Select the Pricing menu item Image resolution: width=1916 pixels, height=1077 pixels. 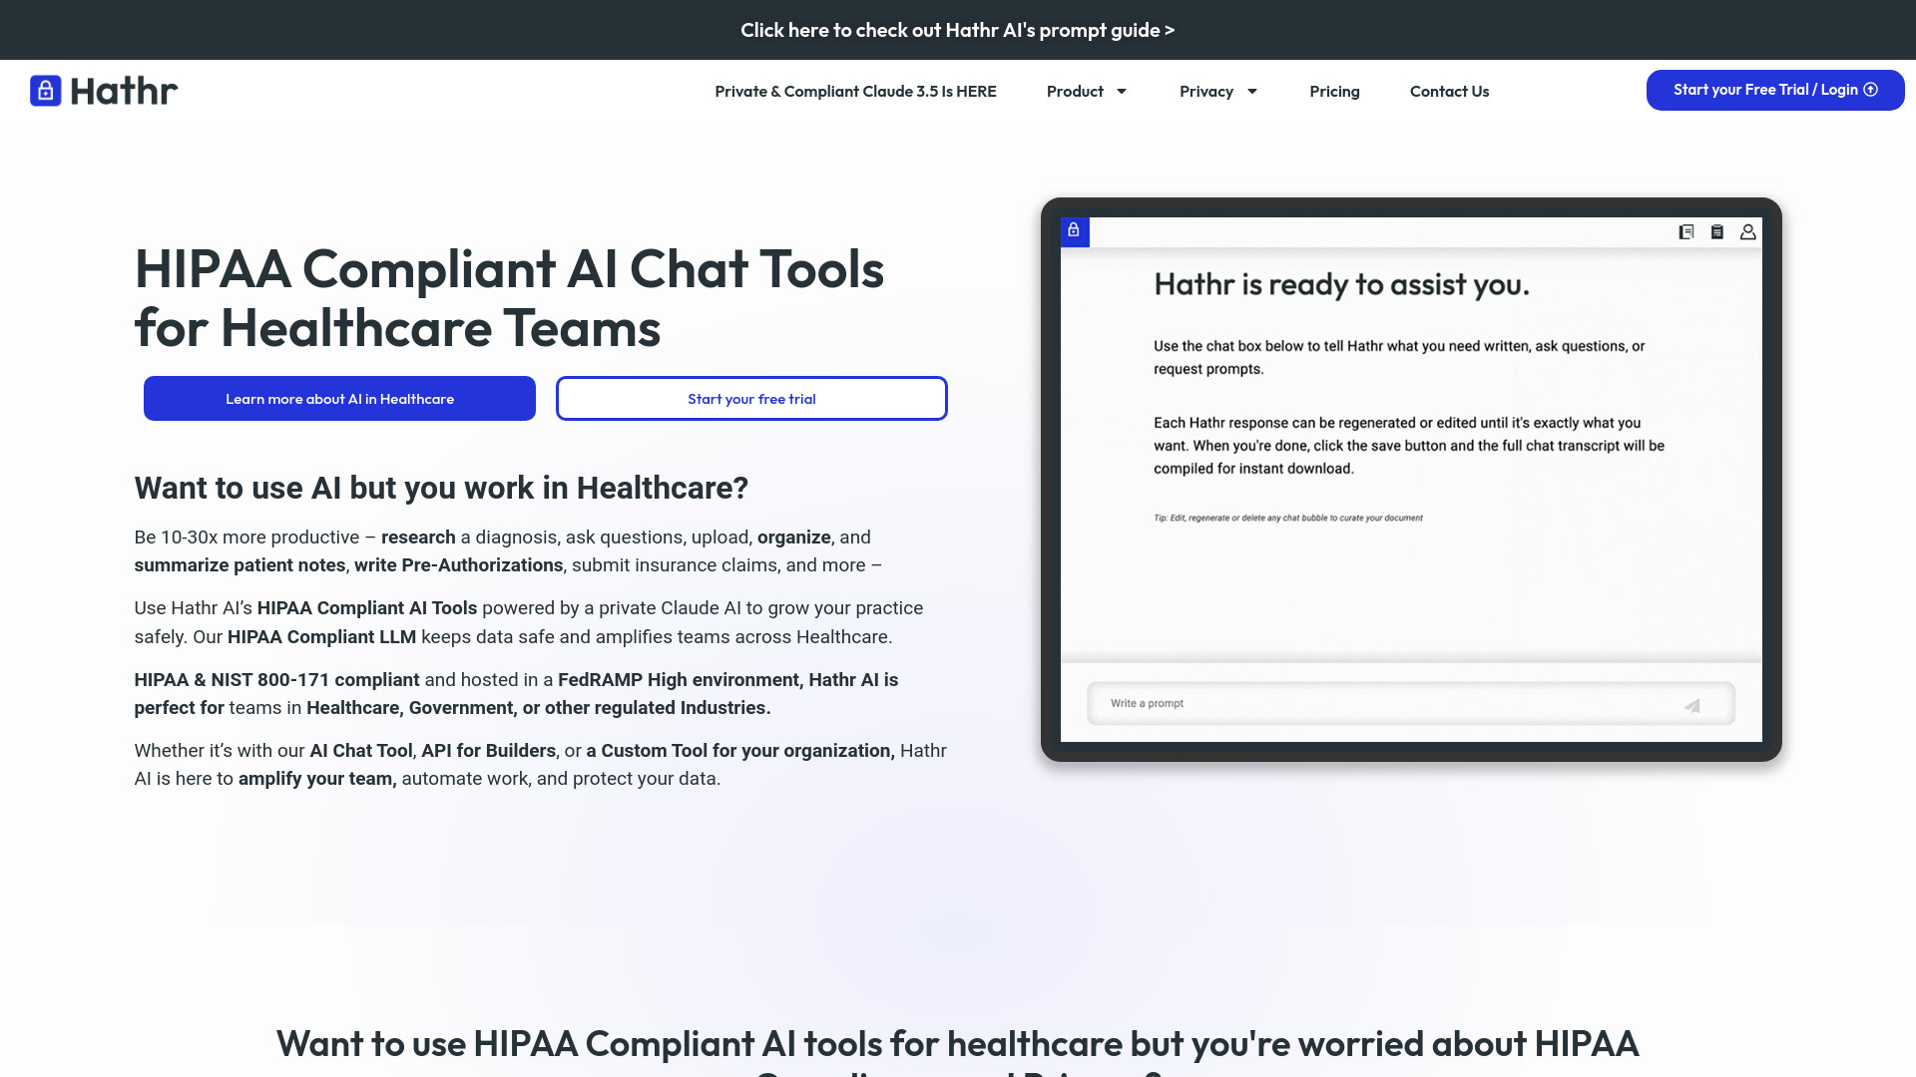point(1334,91)
